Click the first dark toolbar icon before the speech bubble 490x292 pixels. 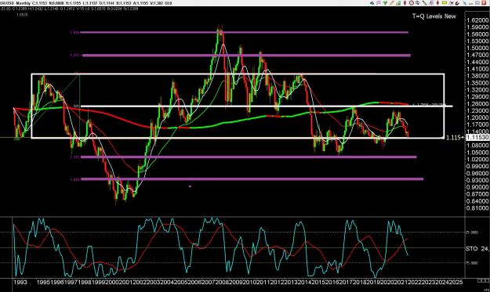pos(372,3)
